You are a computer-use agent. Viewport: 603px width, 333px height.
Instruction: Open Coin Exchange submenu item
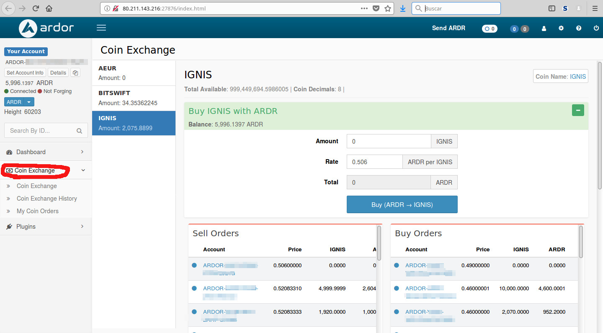36,186
